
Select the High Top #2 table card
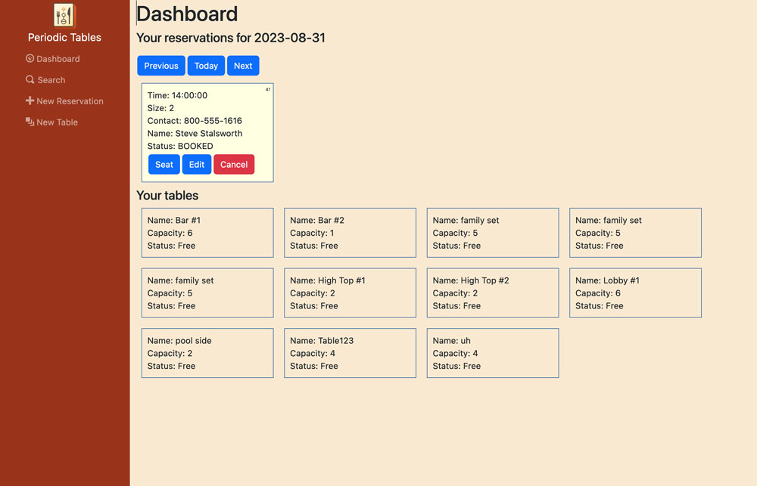coord(493,293)
